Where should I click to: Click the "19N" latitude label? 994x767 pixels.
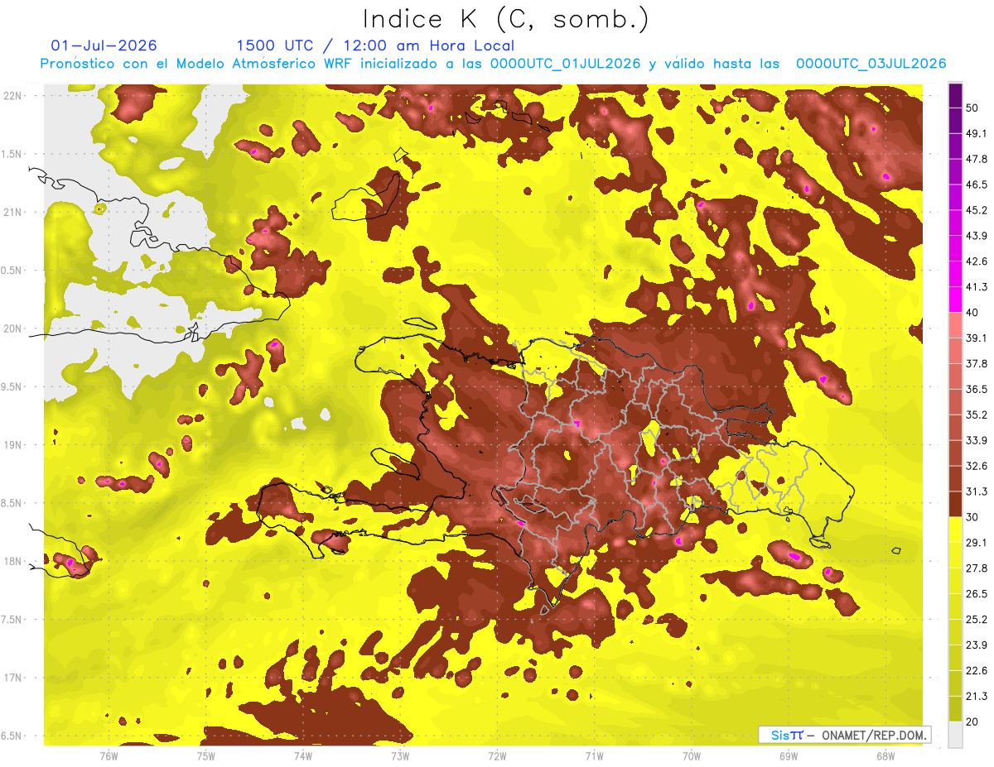[x=12, y=445]
